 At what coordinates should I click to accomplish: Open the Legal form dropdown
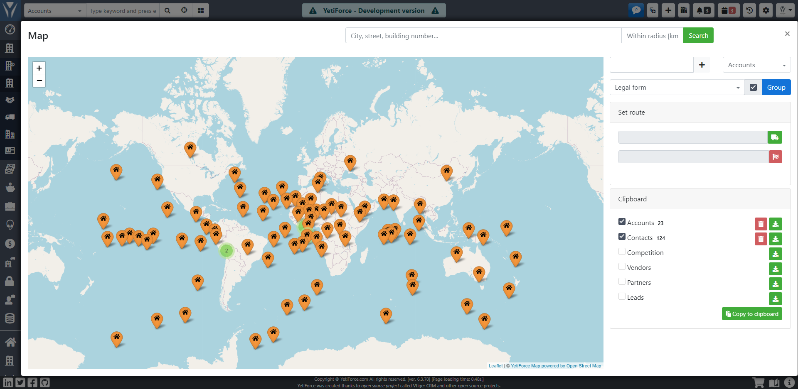(x=677, y=88)
